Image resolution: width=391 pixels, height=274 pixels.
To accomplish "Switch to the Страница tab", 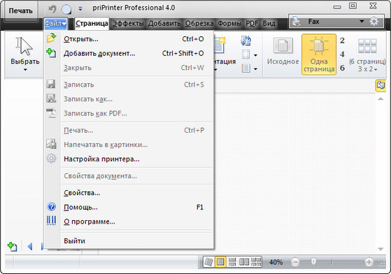I will [92, 23].
